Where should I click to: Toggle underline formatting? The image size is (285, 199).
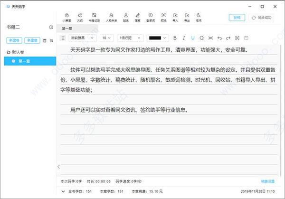[193, 38]
